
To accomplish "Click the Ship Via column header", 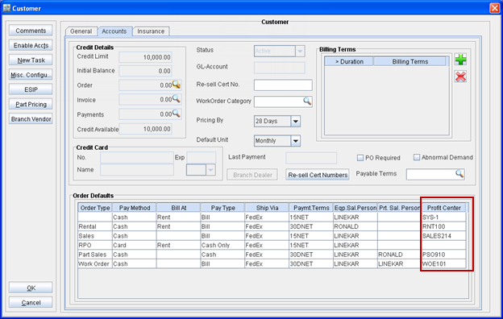I will point(268,208).
